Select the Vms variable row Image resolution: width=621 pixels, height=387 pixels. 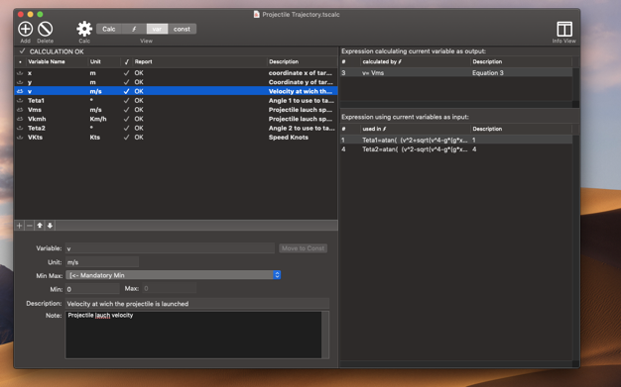click(x=176, y=110)
